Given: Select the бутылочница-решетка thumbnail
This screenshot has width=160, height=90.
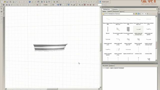Looking at the screenshot, I should (x=128, y=31).
